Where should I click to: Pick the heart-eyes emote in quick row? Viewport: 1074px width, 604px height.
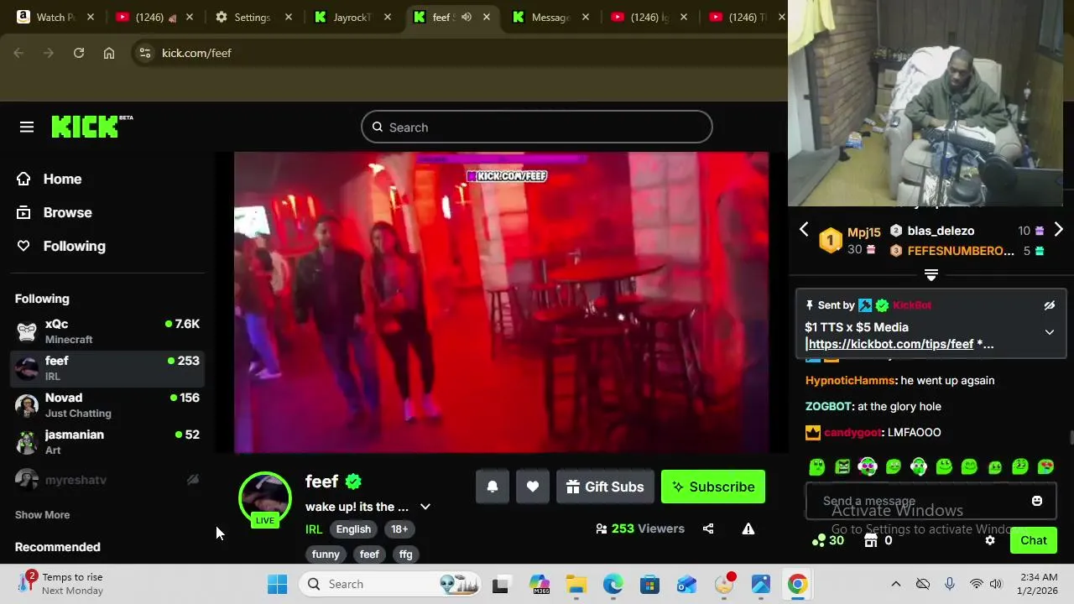(x=1045, y=466)
